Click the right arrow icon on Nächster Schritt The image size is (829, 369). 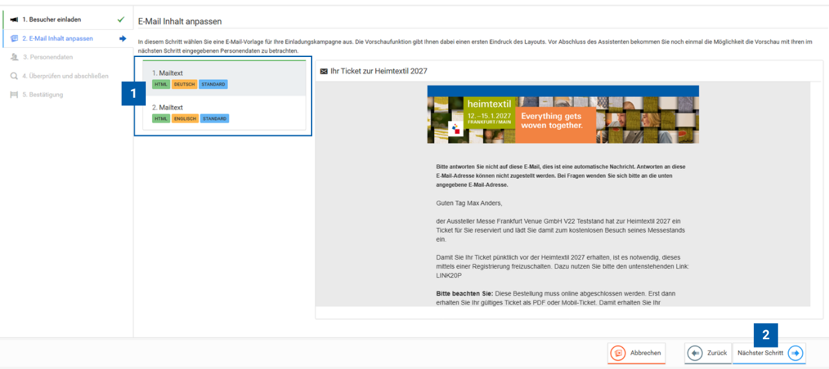pyautogui.click(x=795, y=353)
